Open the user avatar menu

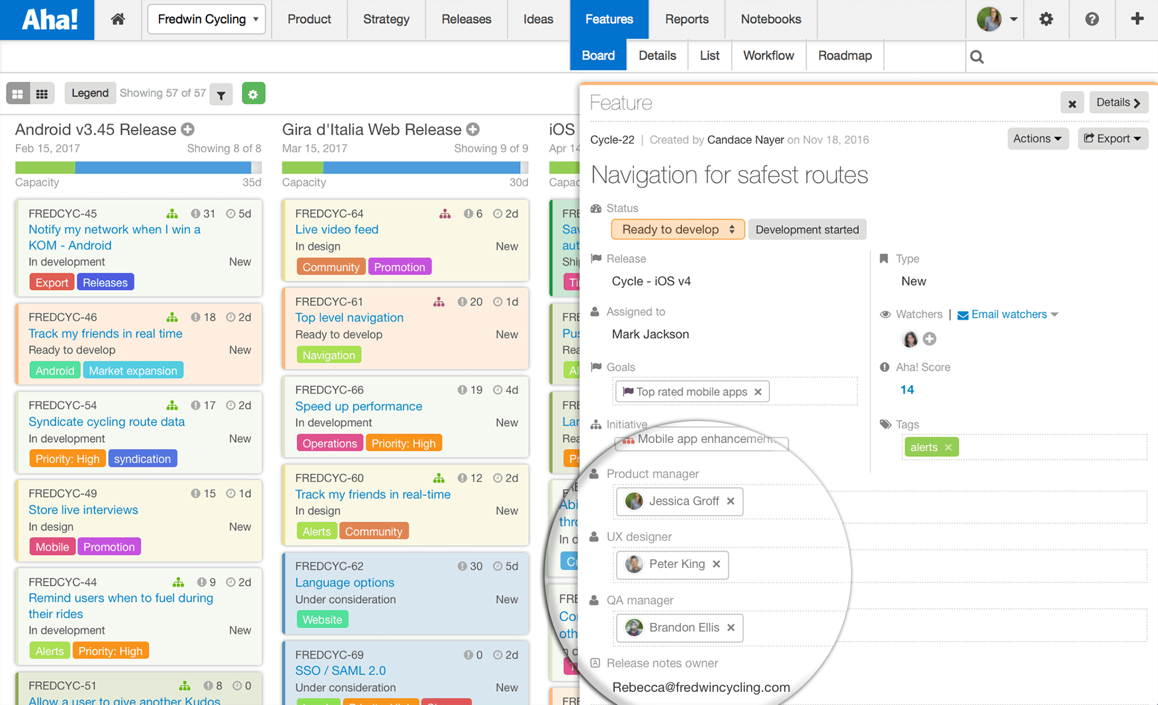coord(997,19)
